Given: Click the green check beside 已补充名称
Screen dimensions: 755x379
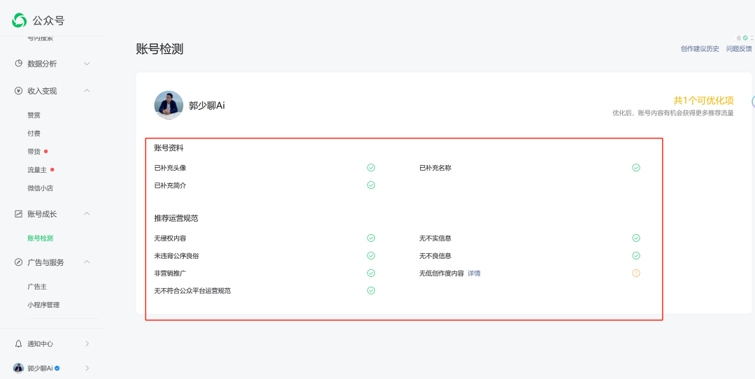Looking at the screenshot, I should [x=636, y=168].
